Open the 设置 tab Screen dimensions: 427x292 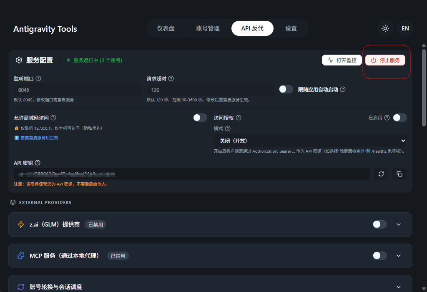click(291, 28)
